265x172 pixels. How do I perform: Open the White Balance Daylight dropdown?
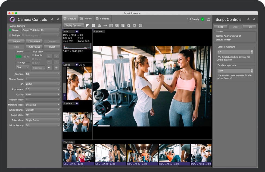(43, 110)
